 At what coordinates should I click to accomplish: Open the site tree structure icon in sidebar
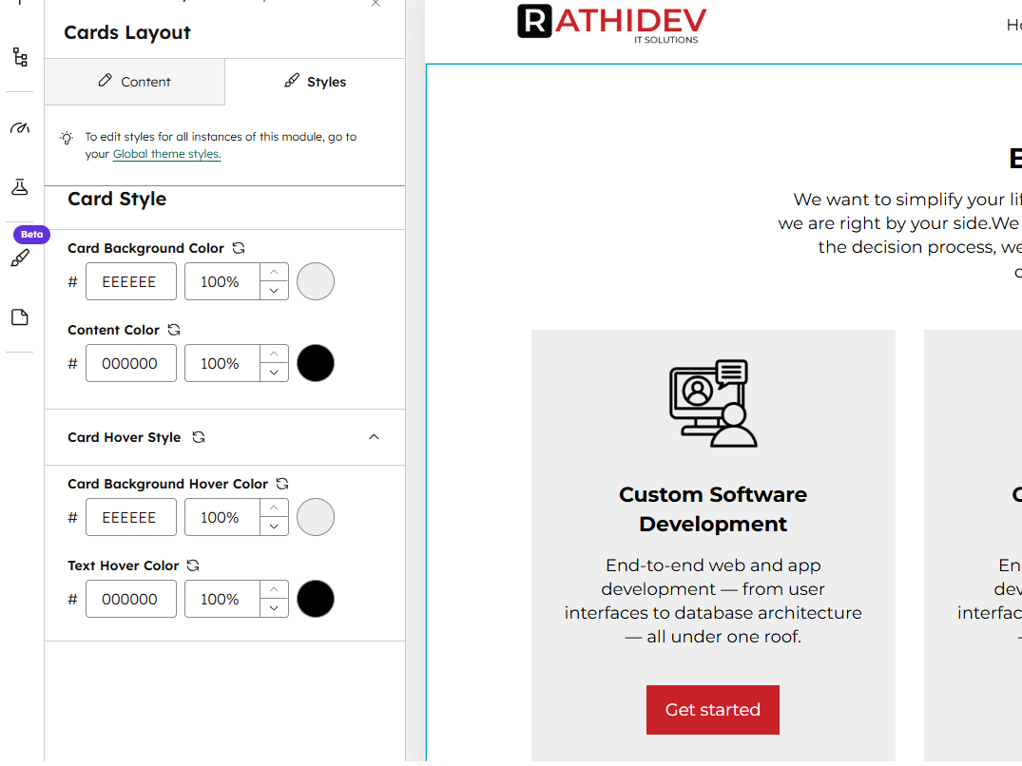coord(20,57)
